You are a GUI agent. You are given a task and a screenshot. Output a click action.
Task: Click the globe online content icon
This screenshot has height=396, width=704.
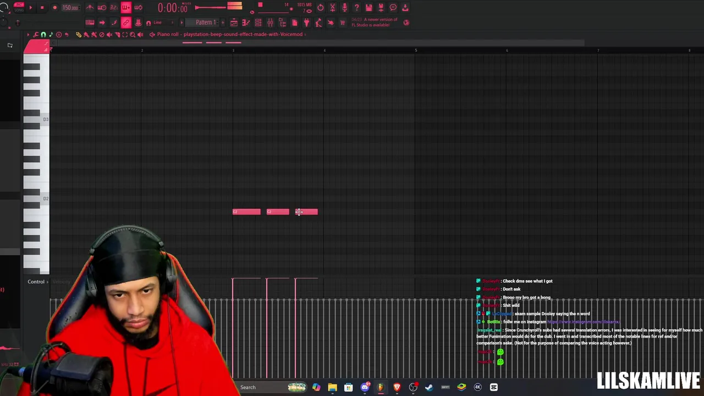(406, 23)
